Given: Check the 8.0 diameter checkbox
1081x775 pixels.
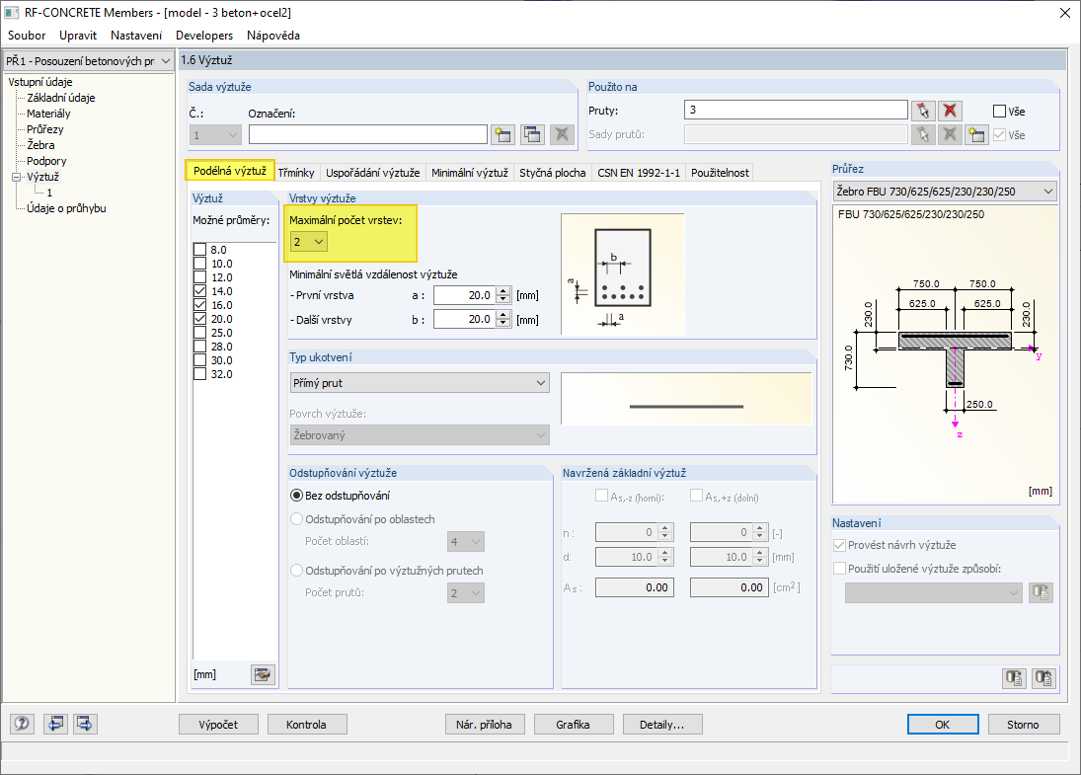Looking at the screenshot, I should pos(200,250).
